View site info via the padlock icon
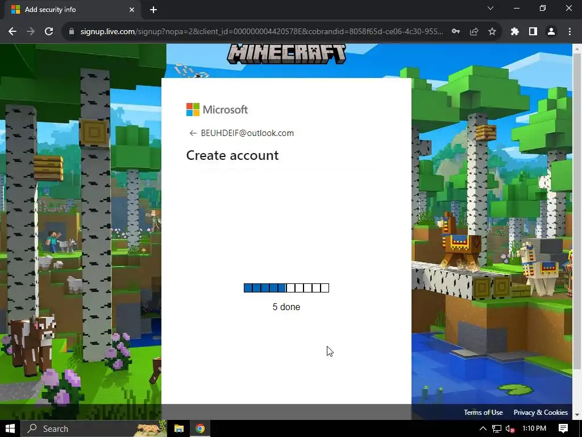 pos(72,32)
